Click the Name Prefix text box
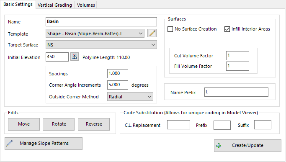Viewport: 286px width, 162px height. point(236,92)
